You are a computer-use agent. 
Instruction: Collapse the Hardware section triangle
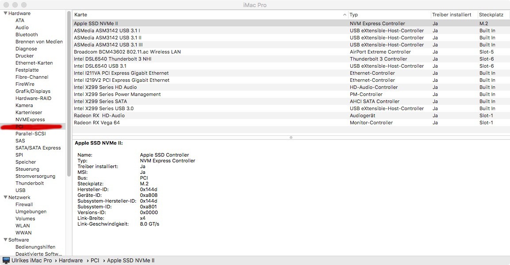[5, 13]
